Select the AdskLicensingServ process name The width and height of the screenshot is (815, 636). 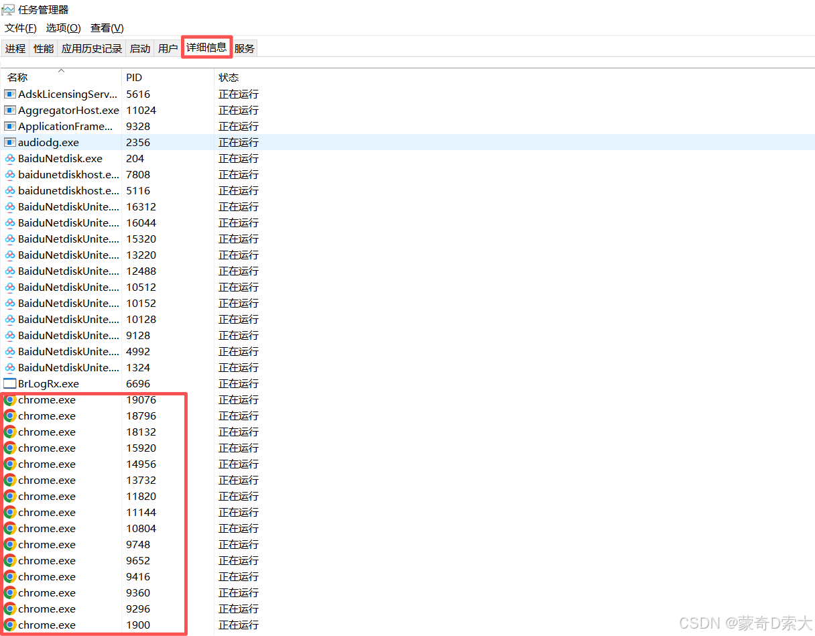(x=68, y=94)
